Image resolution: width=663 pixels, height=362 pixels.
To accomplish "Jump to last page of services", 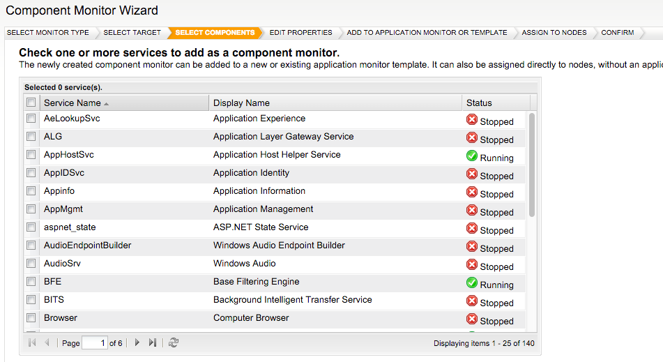I will point(153,342).
